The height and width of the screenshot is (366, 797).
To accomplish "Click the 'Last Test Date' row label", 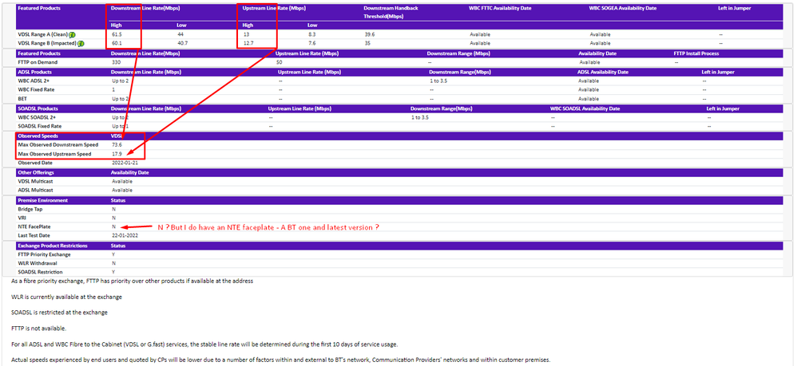I will pos(34,235).
